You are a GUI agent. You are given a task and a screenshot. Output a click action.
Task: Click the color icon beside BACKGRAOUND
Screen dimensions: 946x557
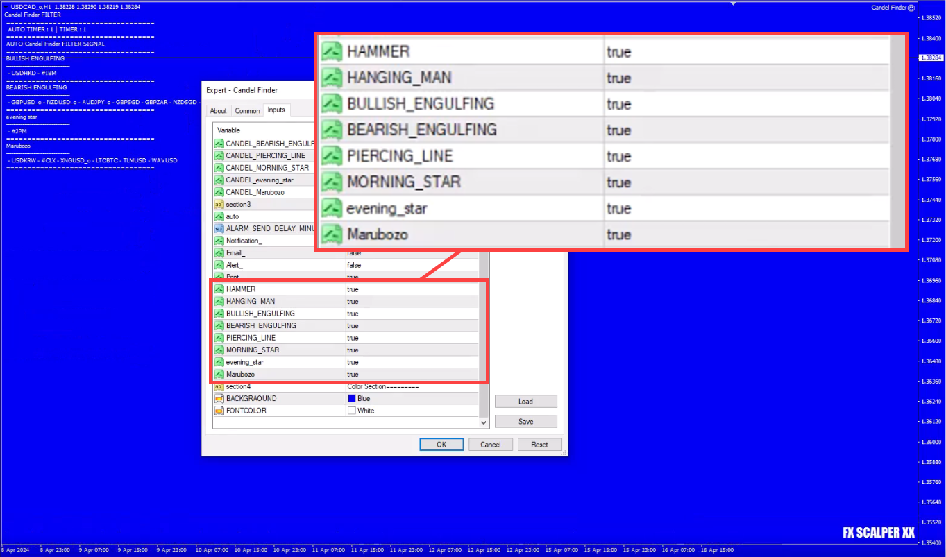(x=219, y=398)
